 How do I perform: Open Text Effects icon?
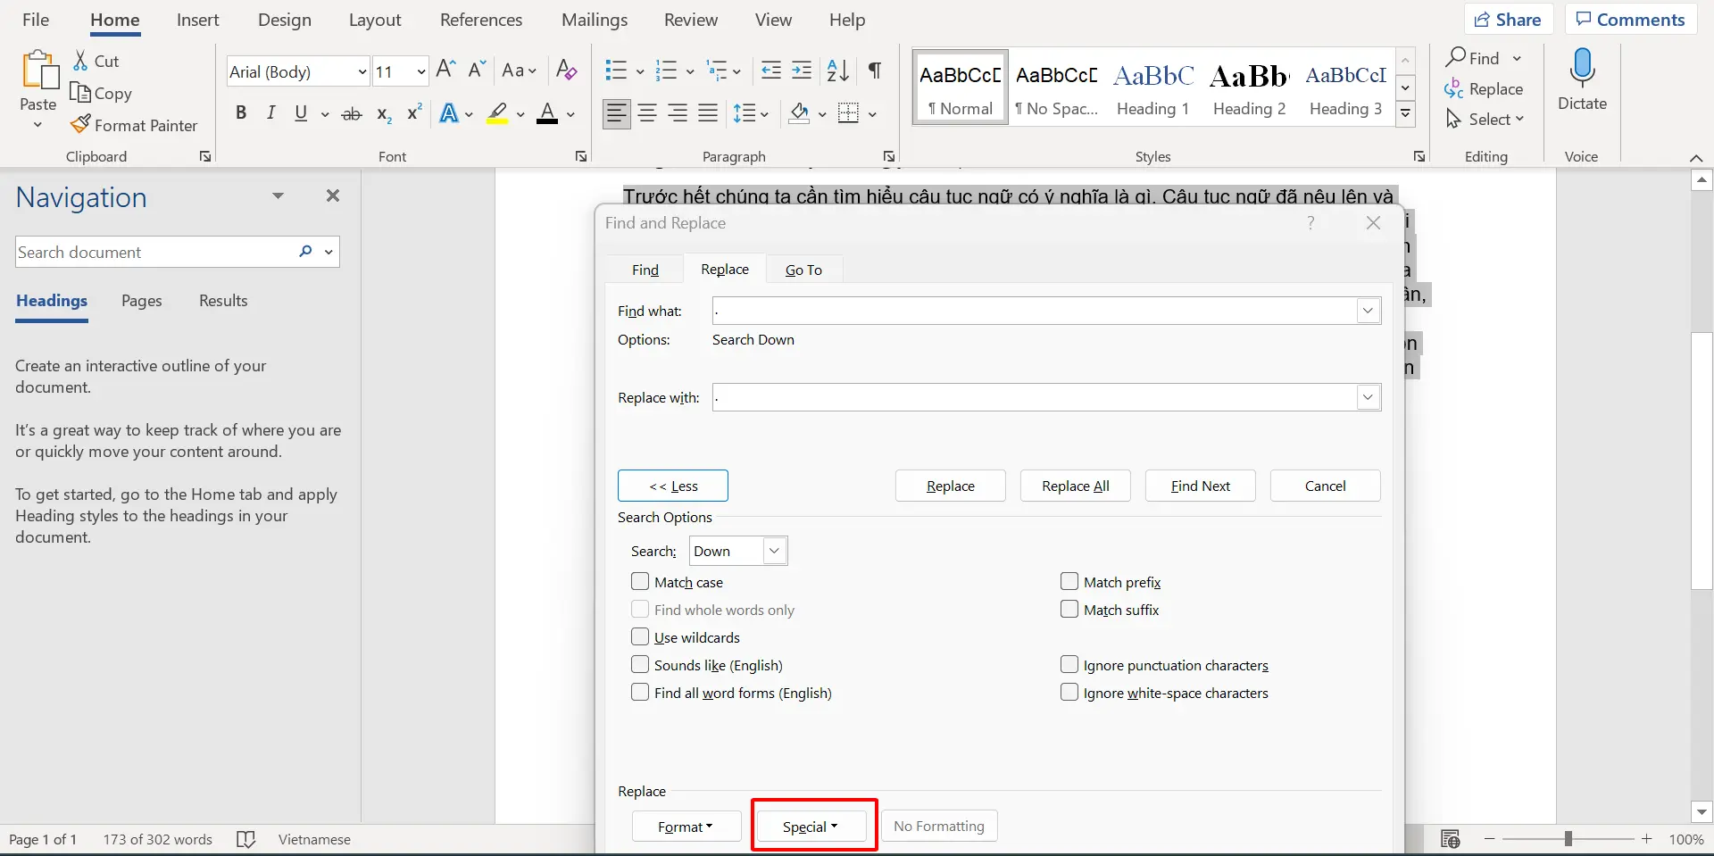449,113
